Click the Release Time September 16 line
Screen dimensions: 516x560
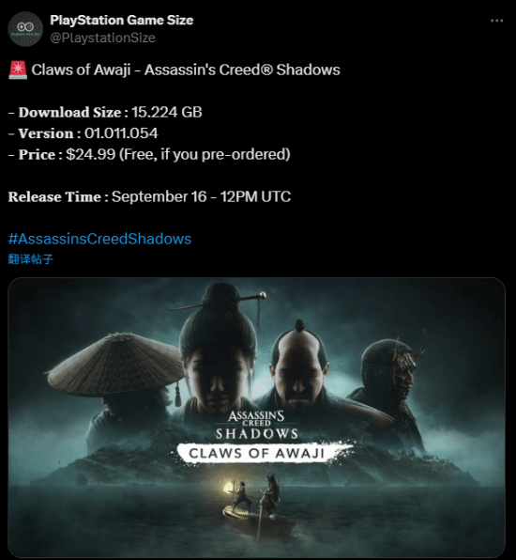point(149,196)
